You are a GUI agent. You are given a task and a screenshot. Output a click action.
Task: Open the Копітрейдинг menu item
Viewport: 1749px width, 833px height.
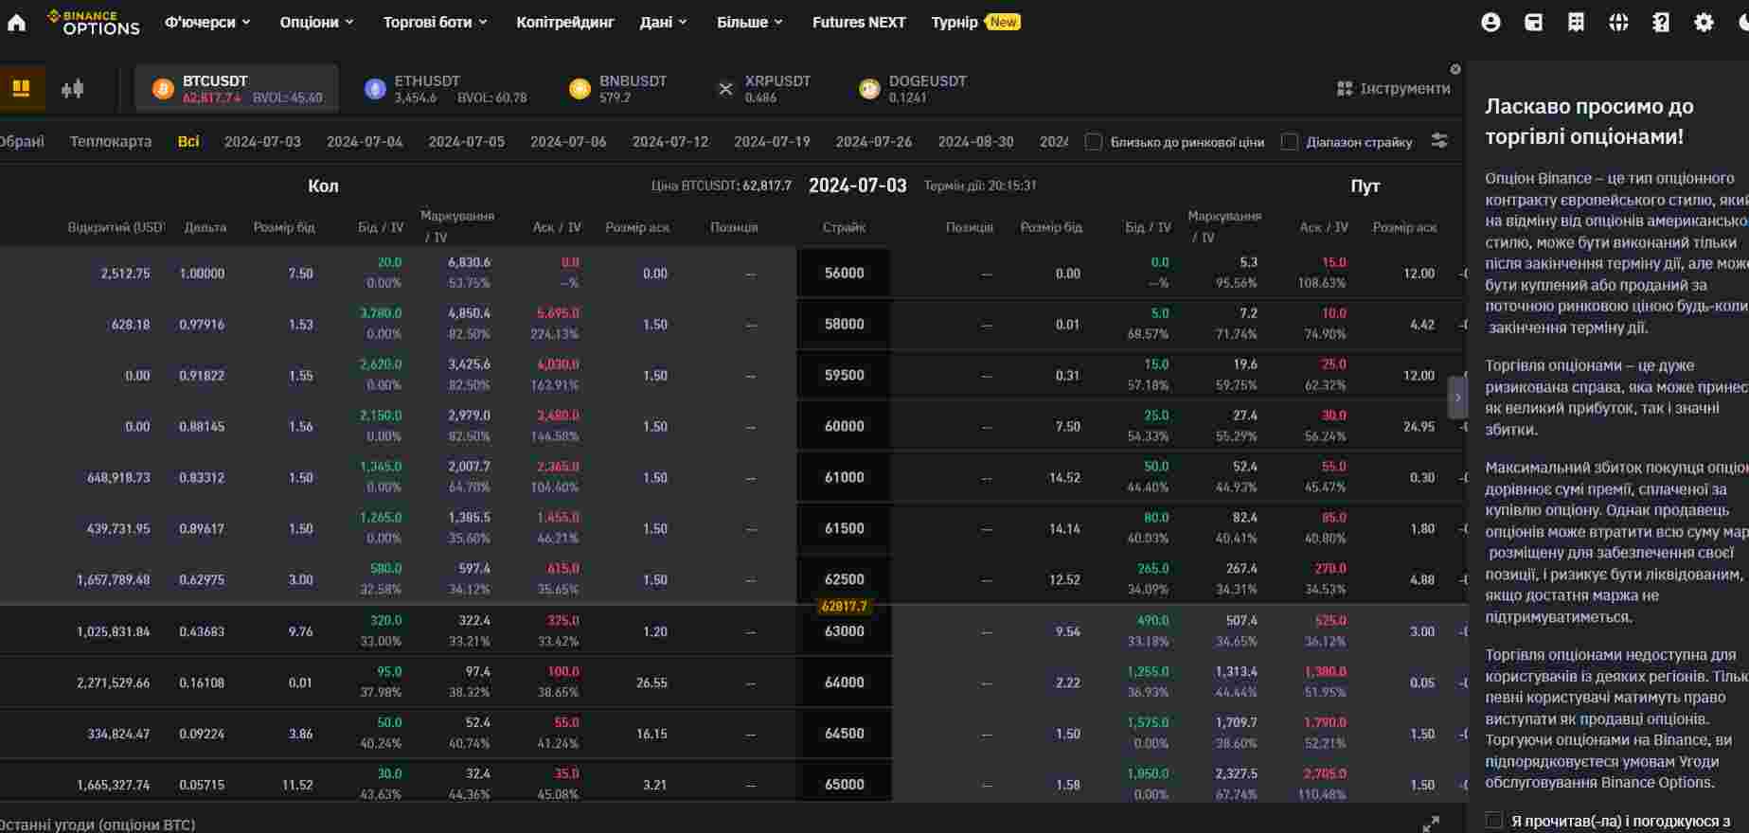tap(565, 22)
